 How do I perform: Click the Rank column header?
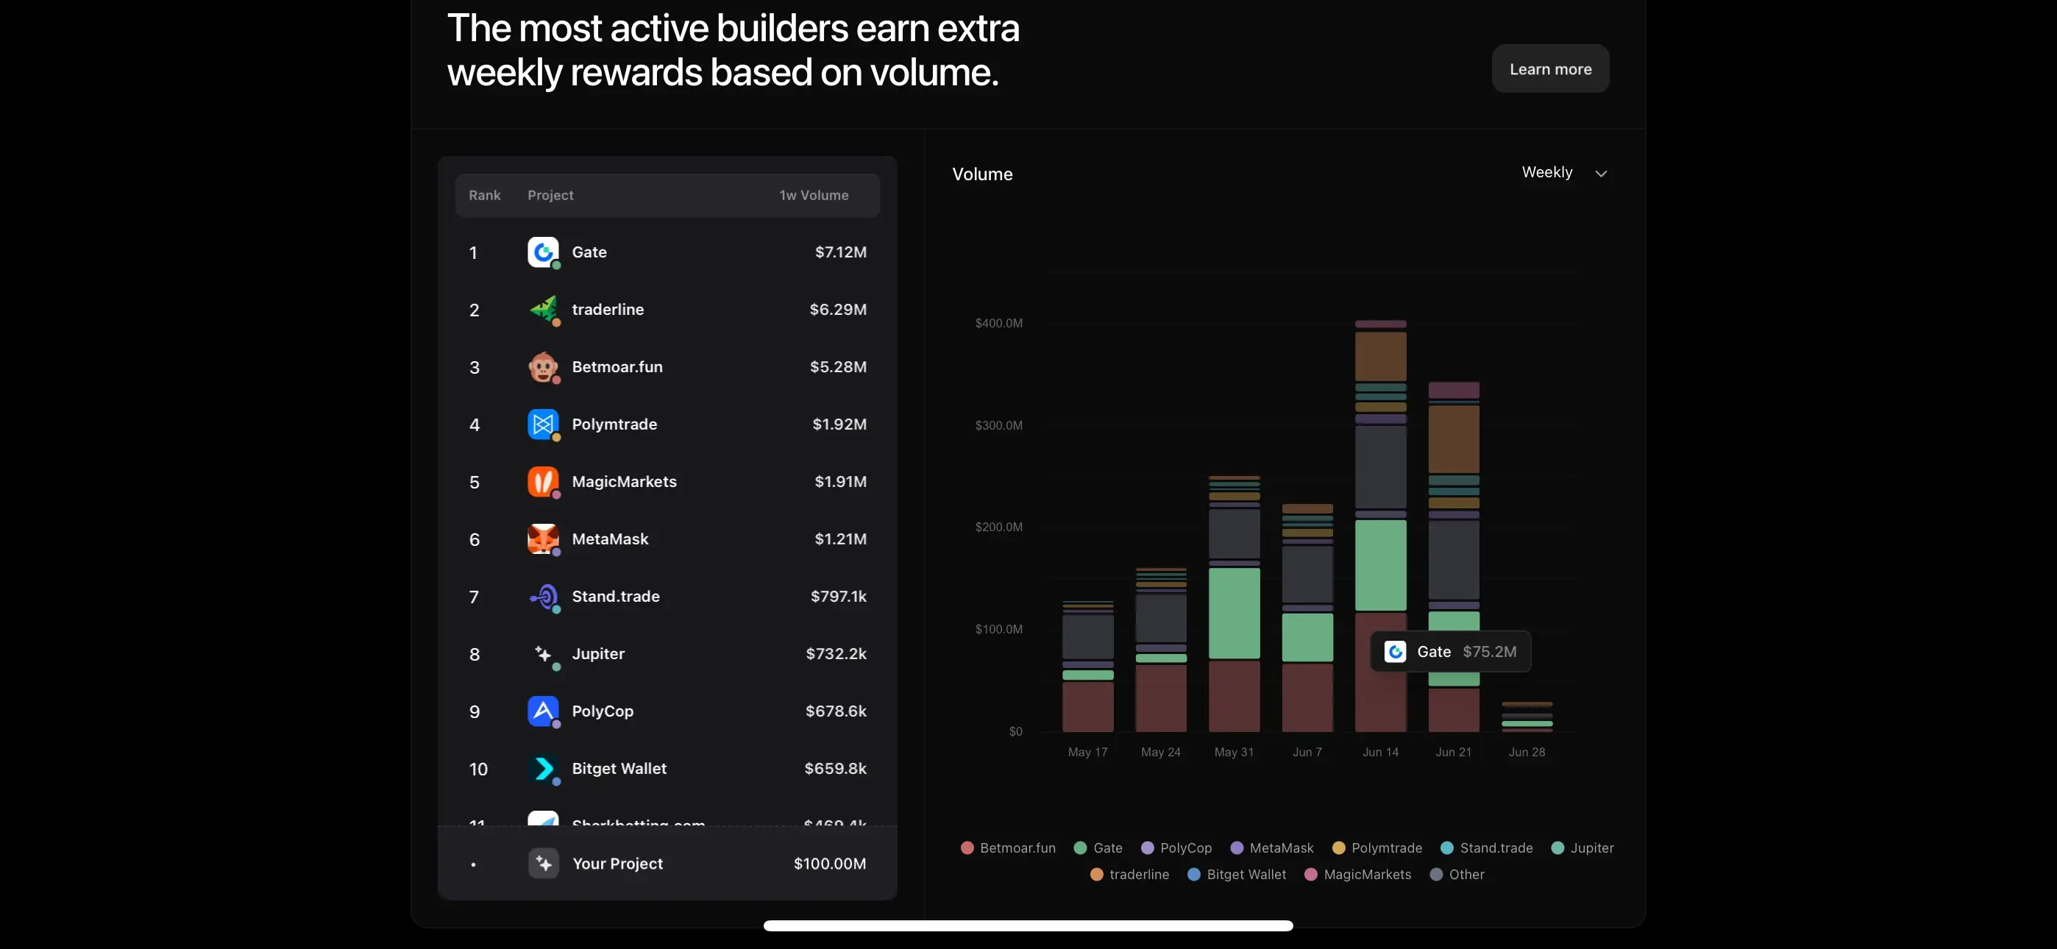[484, 195]
